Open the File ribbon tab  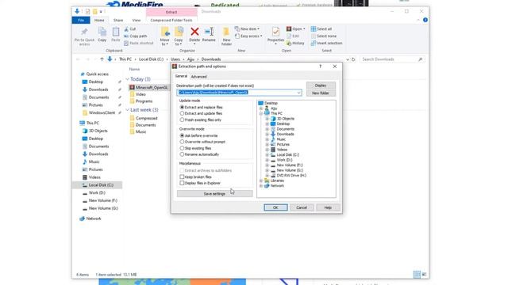point(81,20)
